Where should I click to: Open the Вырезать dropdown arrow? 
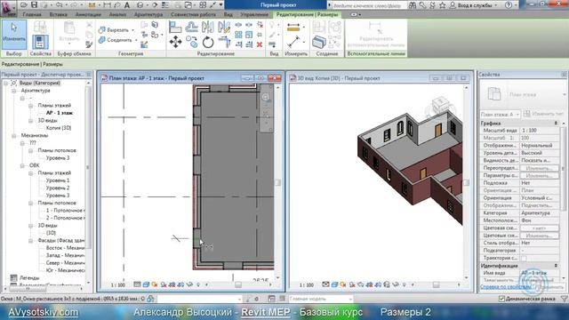[x=132, y=30]
